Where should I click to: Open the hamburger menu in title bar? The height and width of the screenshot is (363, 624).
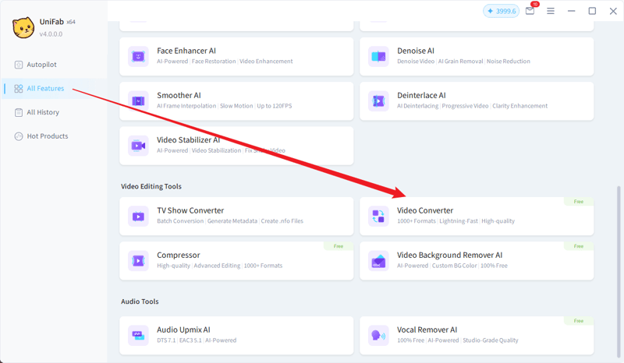(551, 11)
